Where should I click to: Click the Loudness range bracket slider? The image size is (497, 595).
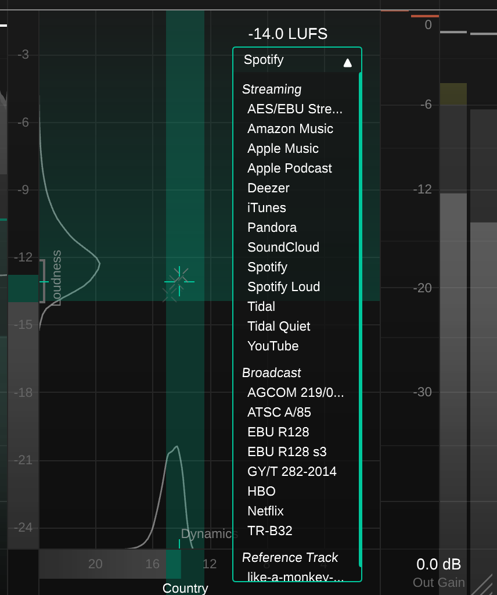point(43,281)
